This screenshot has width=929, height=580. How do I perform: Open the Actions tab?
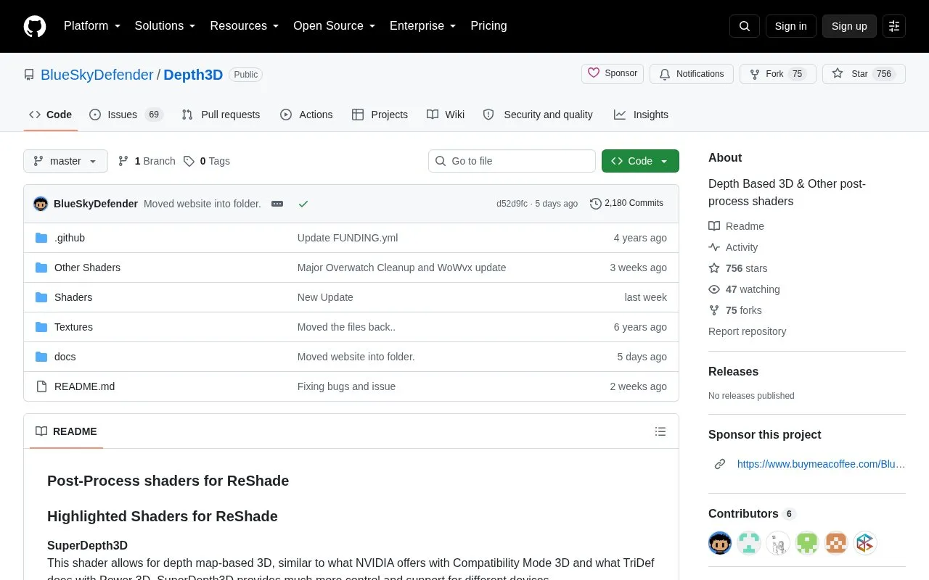pos(306,115)
